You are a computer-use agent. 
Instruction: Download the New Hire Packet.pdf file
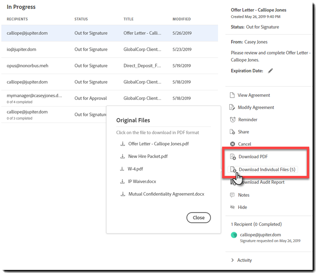tap(148, 156)
